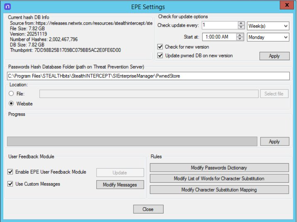Disable Update pwned DB on new version
Viewport: 297px width, 222px height.
pos(160,55)
